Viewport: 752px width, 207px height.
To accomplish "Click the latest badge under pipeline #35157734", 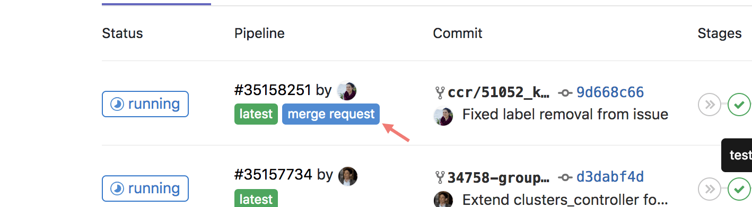I will pos(256,199).
